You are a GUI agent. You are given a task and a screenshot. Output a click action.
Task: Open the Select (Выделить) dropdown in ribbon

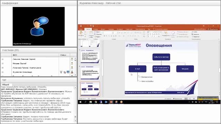click(x=196, y=37)
